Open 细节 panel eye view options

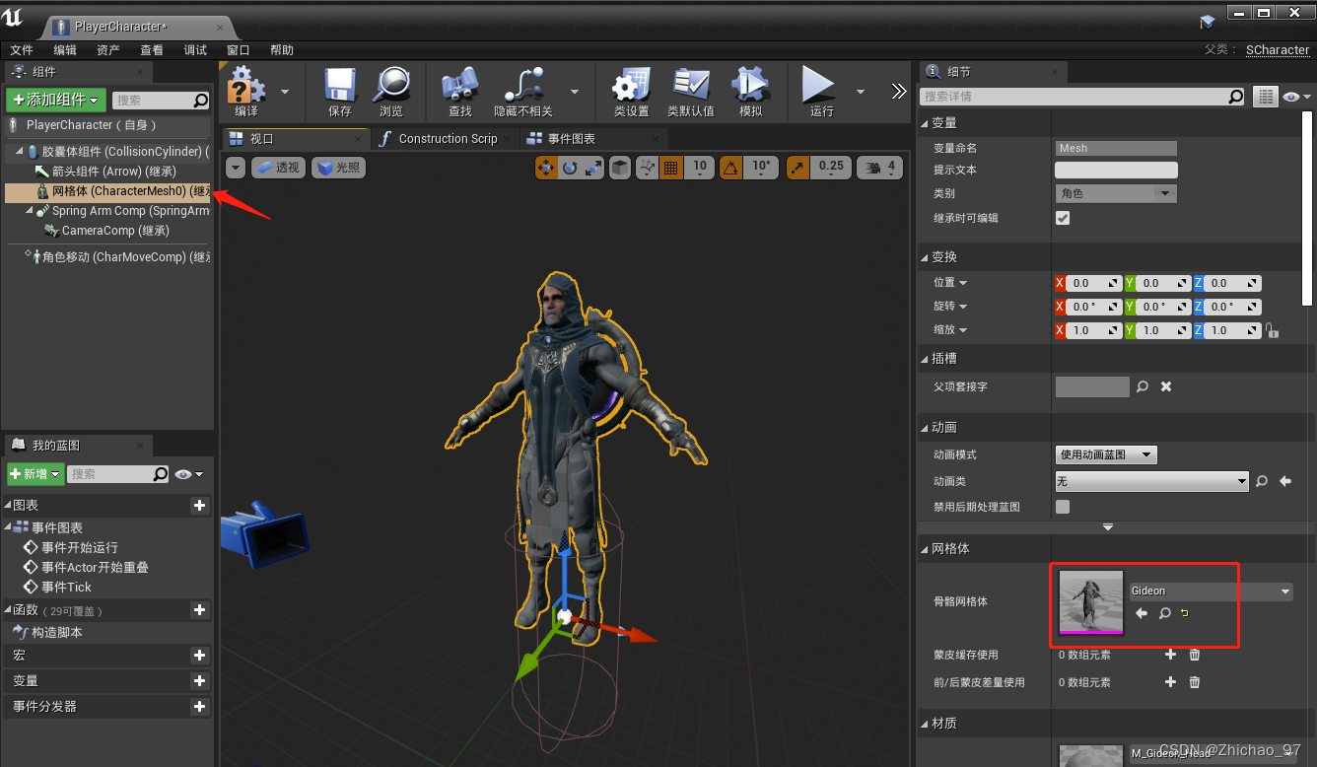click(x=1297, y=97)
